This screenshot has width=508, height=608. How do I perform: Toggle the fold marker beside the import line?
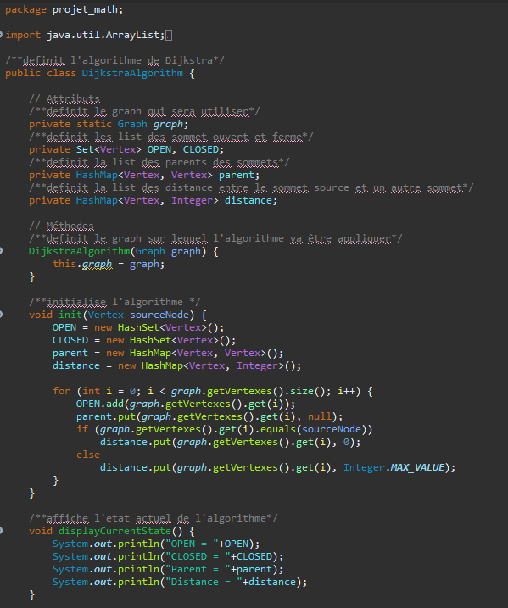point(1,35)
